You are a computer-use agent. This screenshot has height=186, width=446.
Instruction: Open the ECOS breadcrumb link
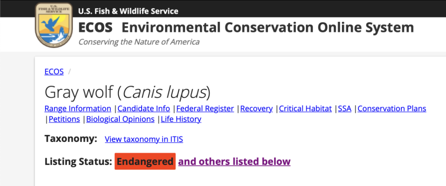(54, 72)
